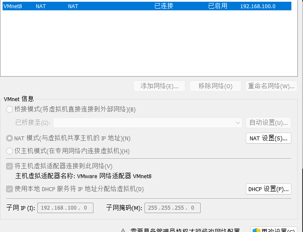Image resolution: width=303 pixels, height=232 pixels.
Task: Click the 添加网络(E)... button
Action: 159,86
